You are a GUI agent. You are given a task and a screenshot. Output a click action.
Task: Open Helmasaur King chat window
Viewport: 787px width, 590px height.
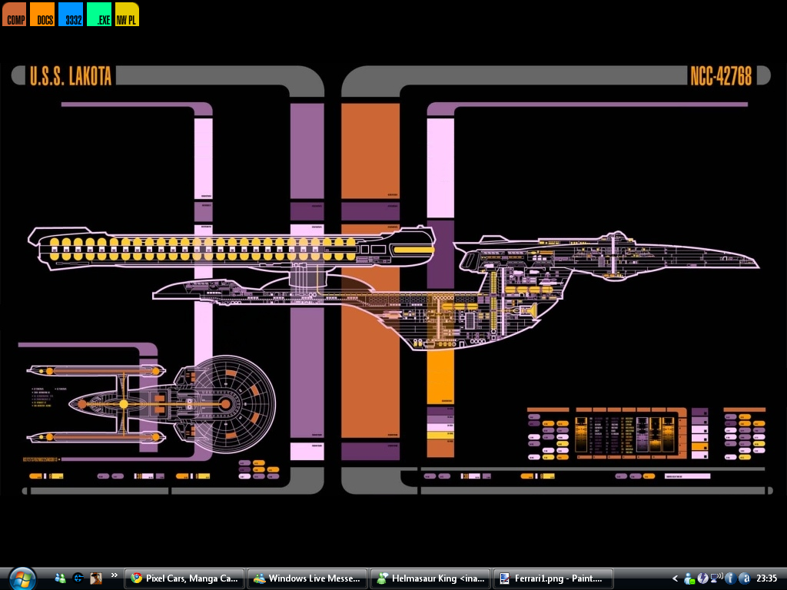[x=430, y=578]
